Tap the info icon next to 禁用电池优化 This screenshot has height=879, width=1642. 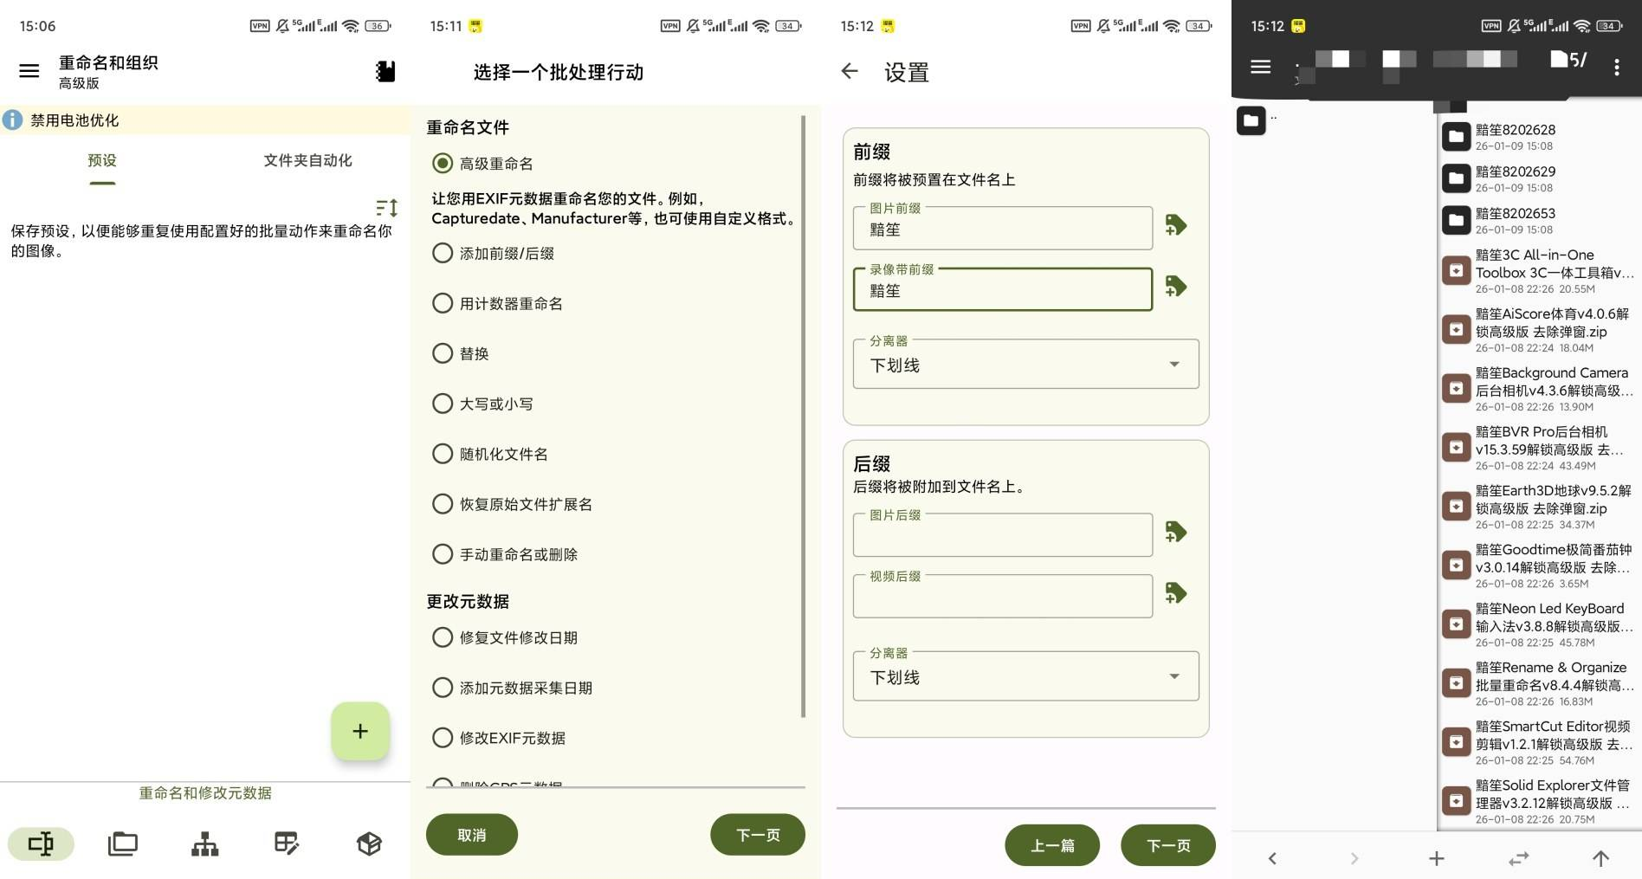point(12,120)
